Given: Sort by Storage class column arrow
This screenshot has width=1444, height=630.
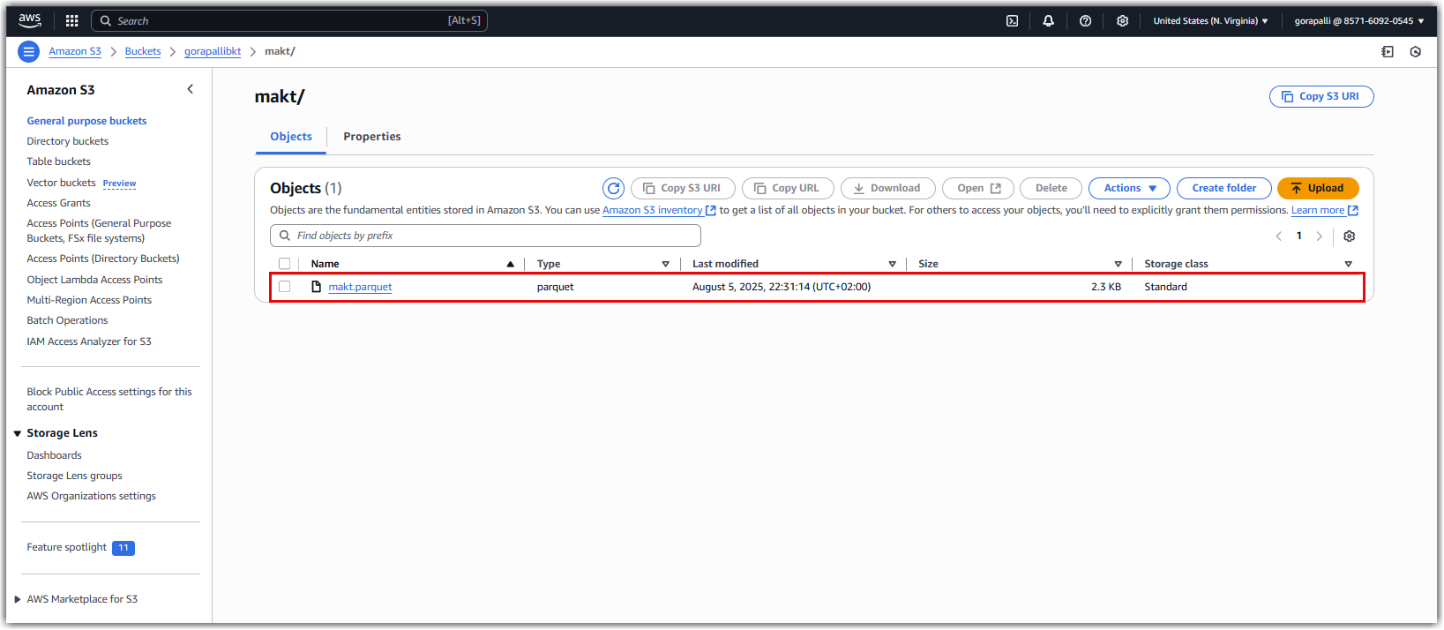Looking at the screenshot, I should (x=1348, y=264).
